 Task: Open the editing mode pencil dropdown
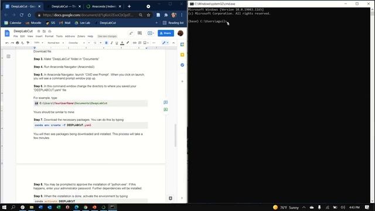point(165,43)
